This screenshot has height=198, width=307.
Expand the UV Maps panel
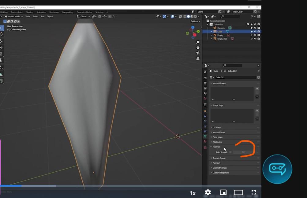pyautogui.click(x=217, y=127)
